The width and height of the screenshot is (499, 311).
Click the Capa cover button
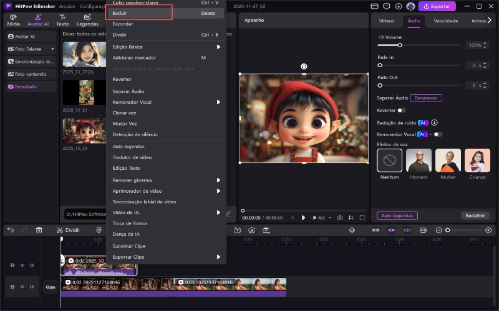point(51,287)
